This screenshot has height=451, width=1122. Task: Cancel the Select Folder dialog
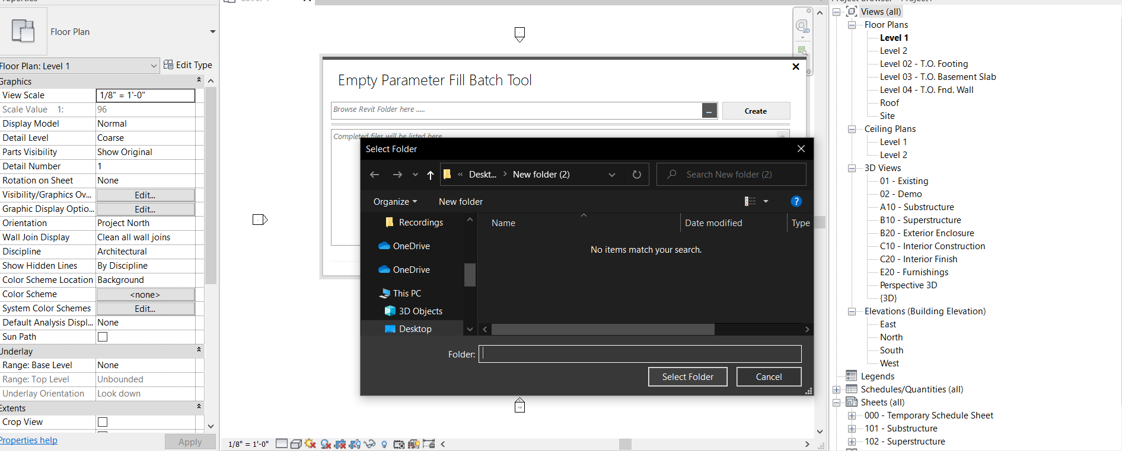[769, 377]
